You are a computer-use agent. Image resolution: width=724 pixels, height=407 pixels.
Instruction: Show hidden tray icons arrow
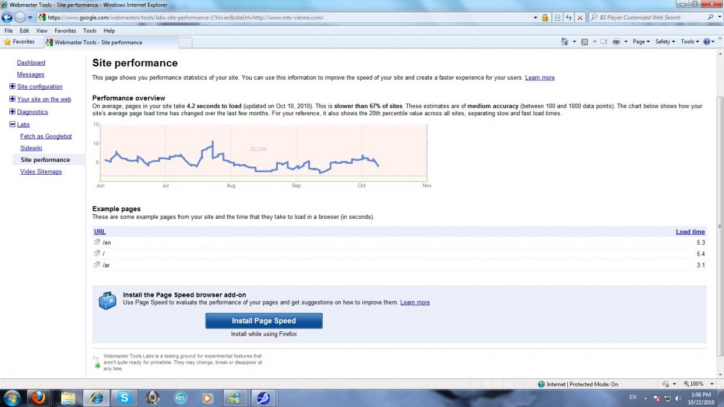click(645, 398)
